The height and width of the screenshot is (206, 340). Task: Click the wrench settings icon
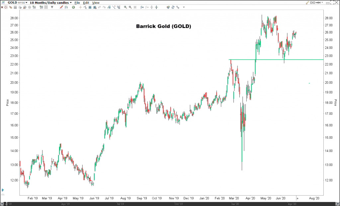click(x=178, y=7)
